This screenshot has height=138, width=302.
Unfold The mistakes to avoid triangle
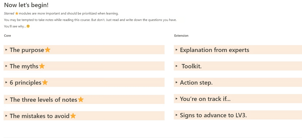point(6,116)
